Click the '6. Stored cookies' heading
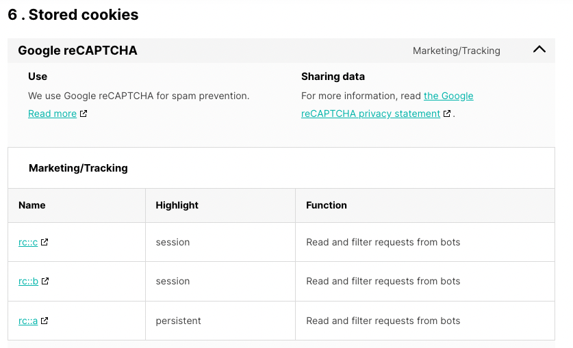Viewport: 573px width, 348px height. pyautogui.click(x=73, y=15)
